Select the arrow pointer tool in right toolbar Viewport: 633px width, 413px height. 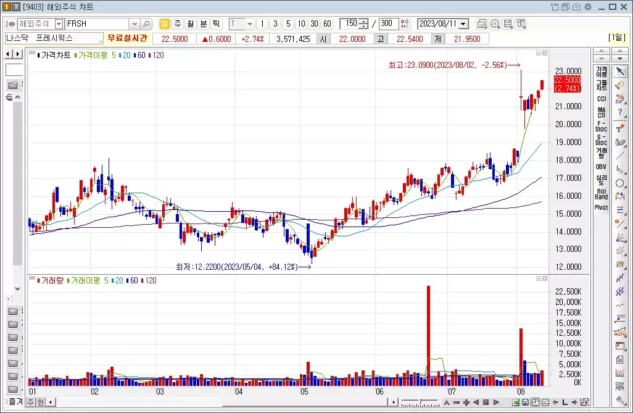[620, 72]
